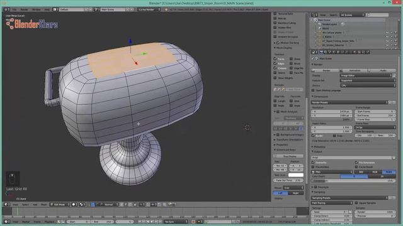The width and height of the screenshot is (403, 226).
Task: Open the Path Tracing integrator dropdown
Action: point(332,203)
